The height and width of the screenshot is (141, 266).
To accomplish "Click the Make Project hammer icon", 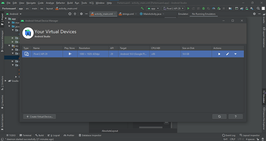I will coord(142,8).
